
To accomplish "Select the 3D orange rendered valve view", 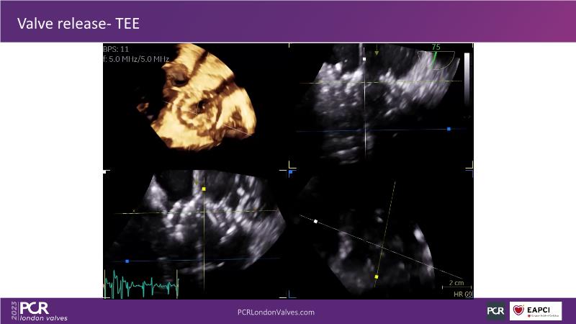I will click(198, 101).
